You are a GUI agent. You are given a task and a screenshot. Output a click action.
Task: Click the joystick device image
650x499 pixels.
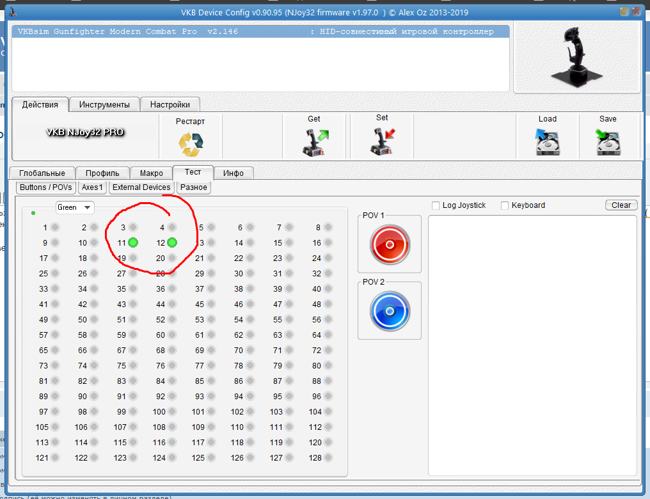pyautogui.click(x=577, y=57)
